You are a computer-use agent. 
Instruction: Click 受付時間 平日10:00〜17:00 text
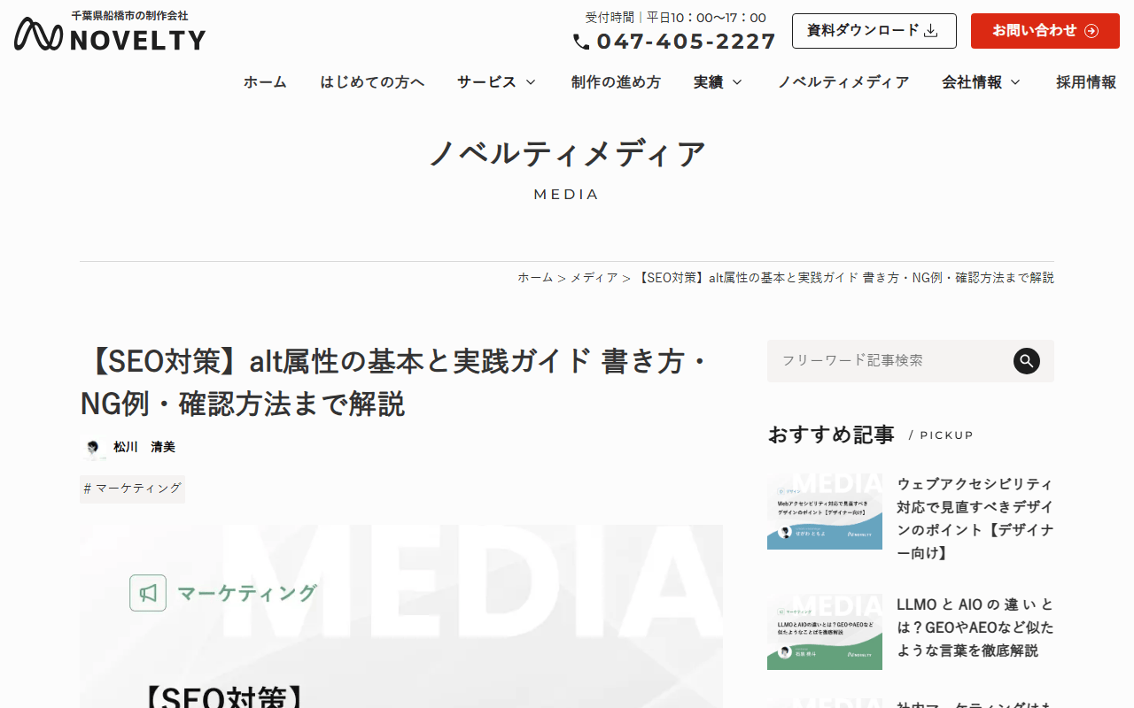point(675,18)
